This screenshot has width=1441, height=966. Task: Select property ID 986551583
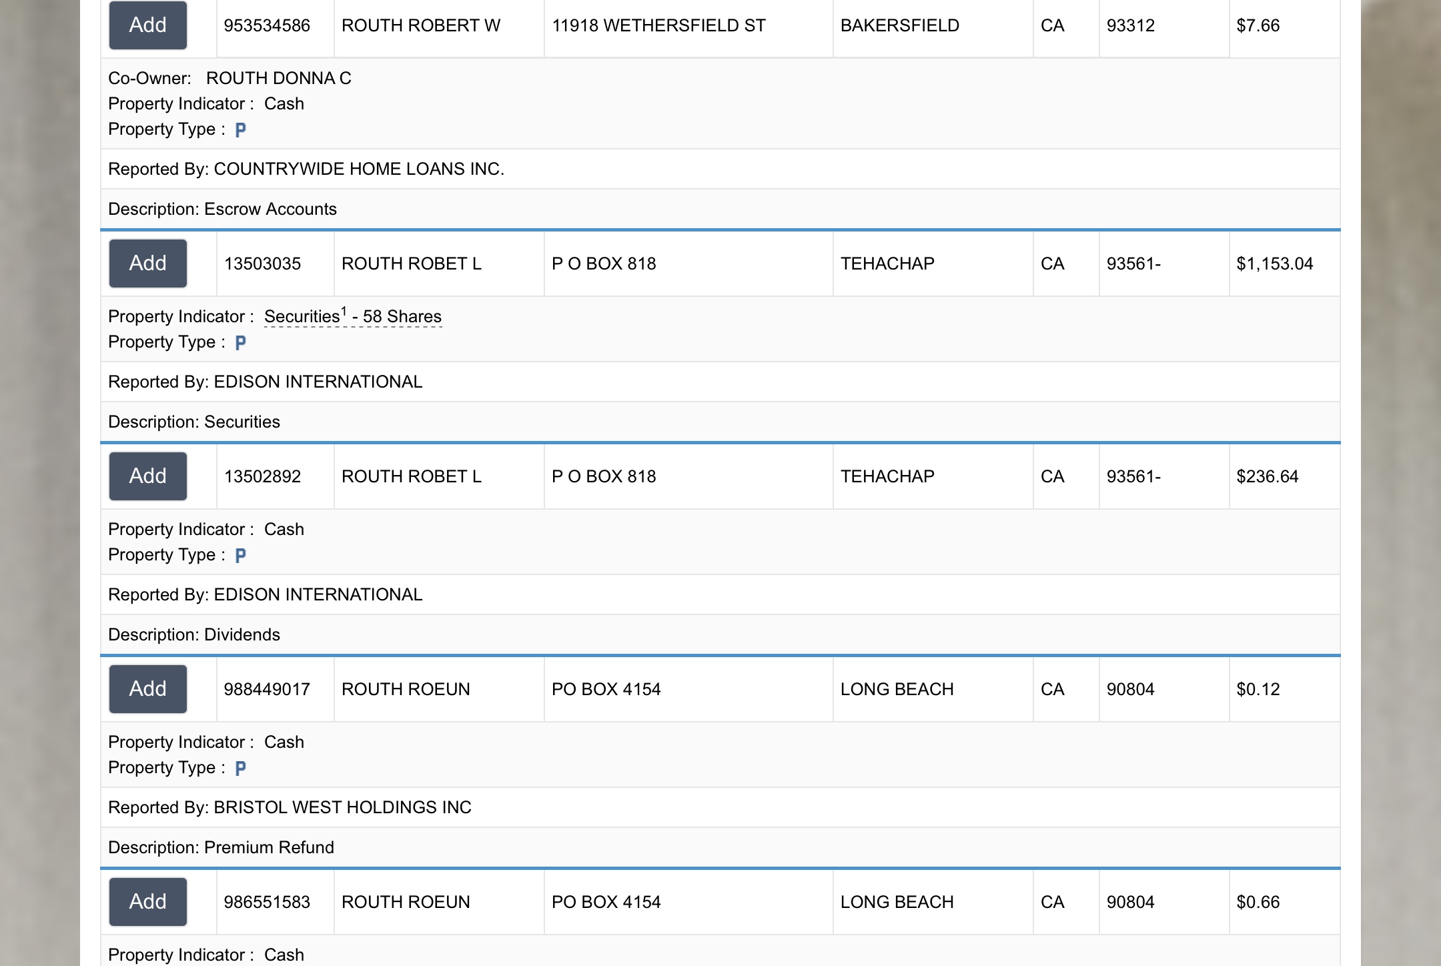(x=267, y=902)
